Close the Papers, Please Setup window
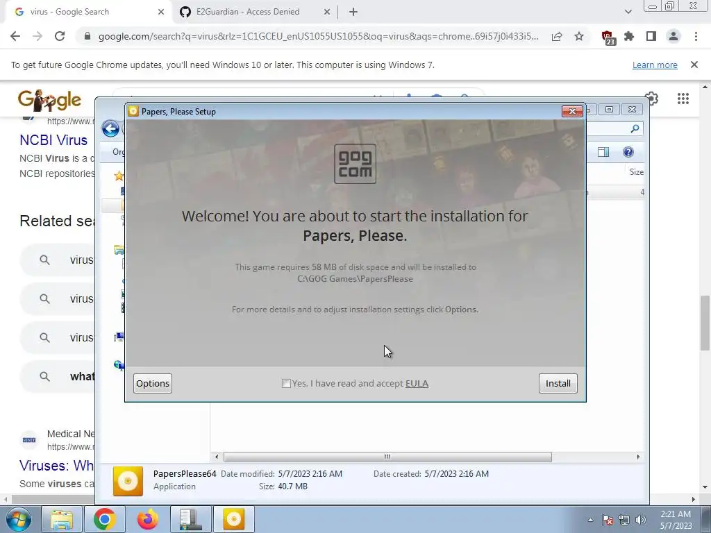Screen dimensions: 711x533 pos(572,111)
